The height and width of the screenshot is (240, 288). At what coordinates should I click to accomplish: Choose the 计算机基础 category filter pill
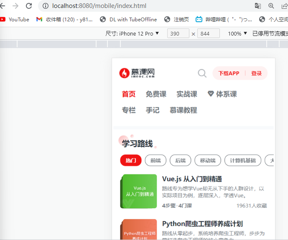click(x=243, y=161)
